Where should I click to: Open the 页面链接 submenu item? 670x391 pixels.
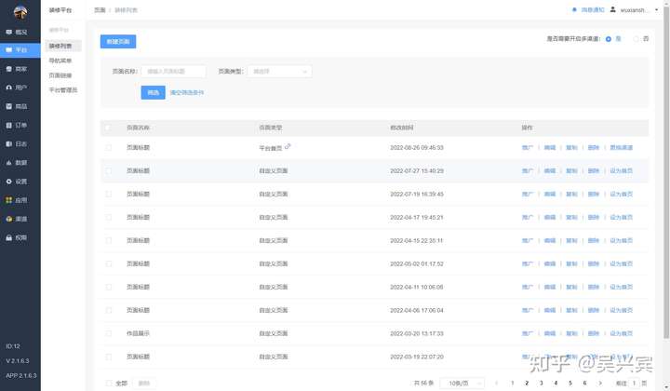click(x=60, y=75)
